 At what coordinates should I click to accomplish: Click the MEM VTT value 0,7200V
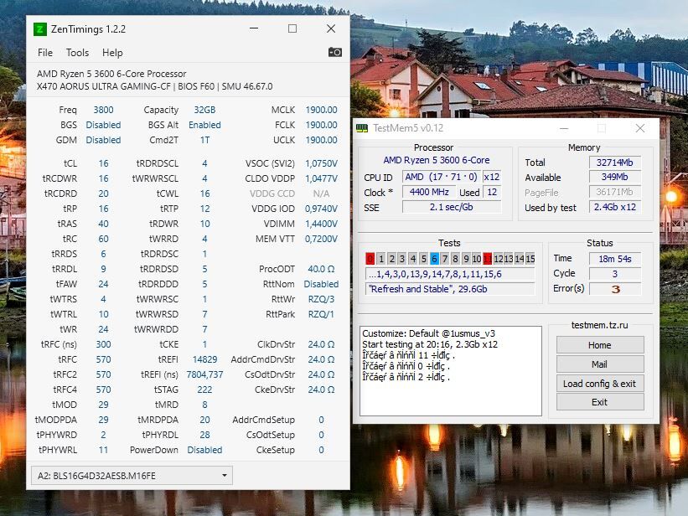pyautogui.click(x=321, y=239)
